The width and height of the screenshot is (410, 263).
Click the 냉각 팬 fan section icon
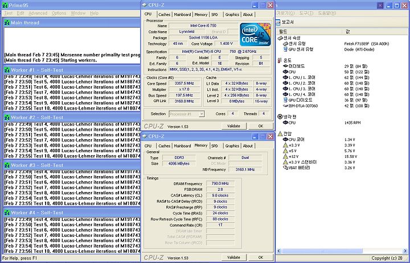click(x=280, y=117)
